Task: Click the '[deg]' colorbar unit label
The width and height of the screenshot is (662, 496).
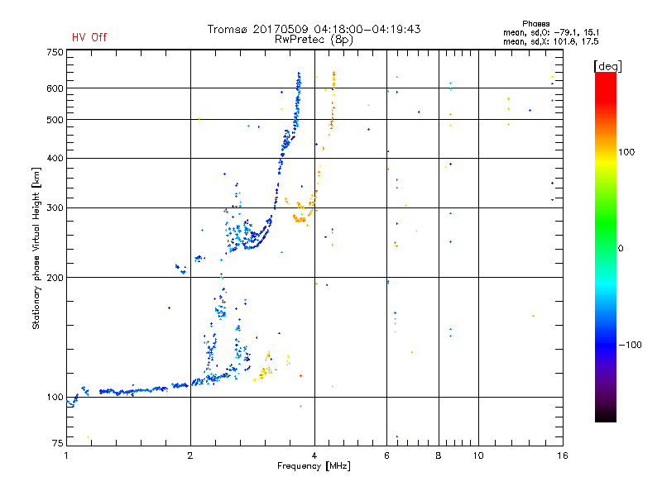Action: [x=607, y=66]
